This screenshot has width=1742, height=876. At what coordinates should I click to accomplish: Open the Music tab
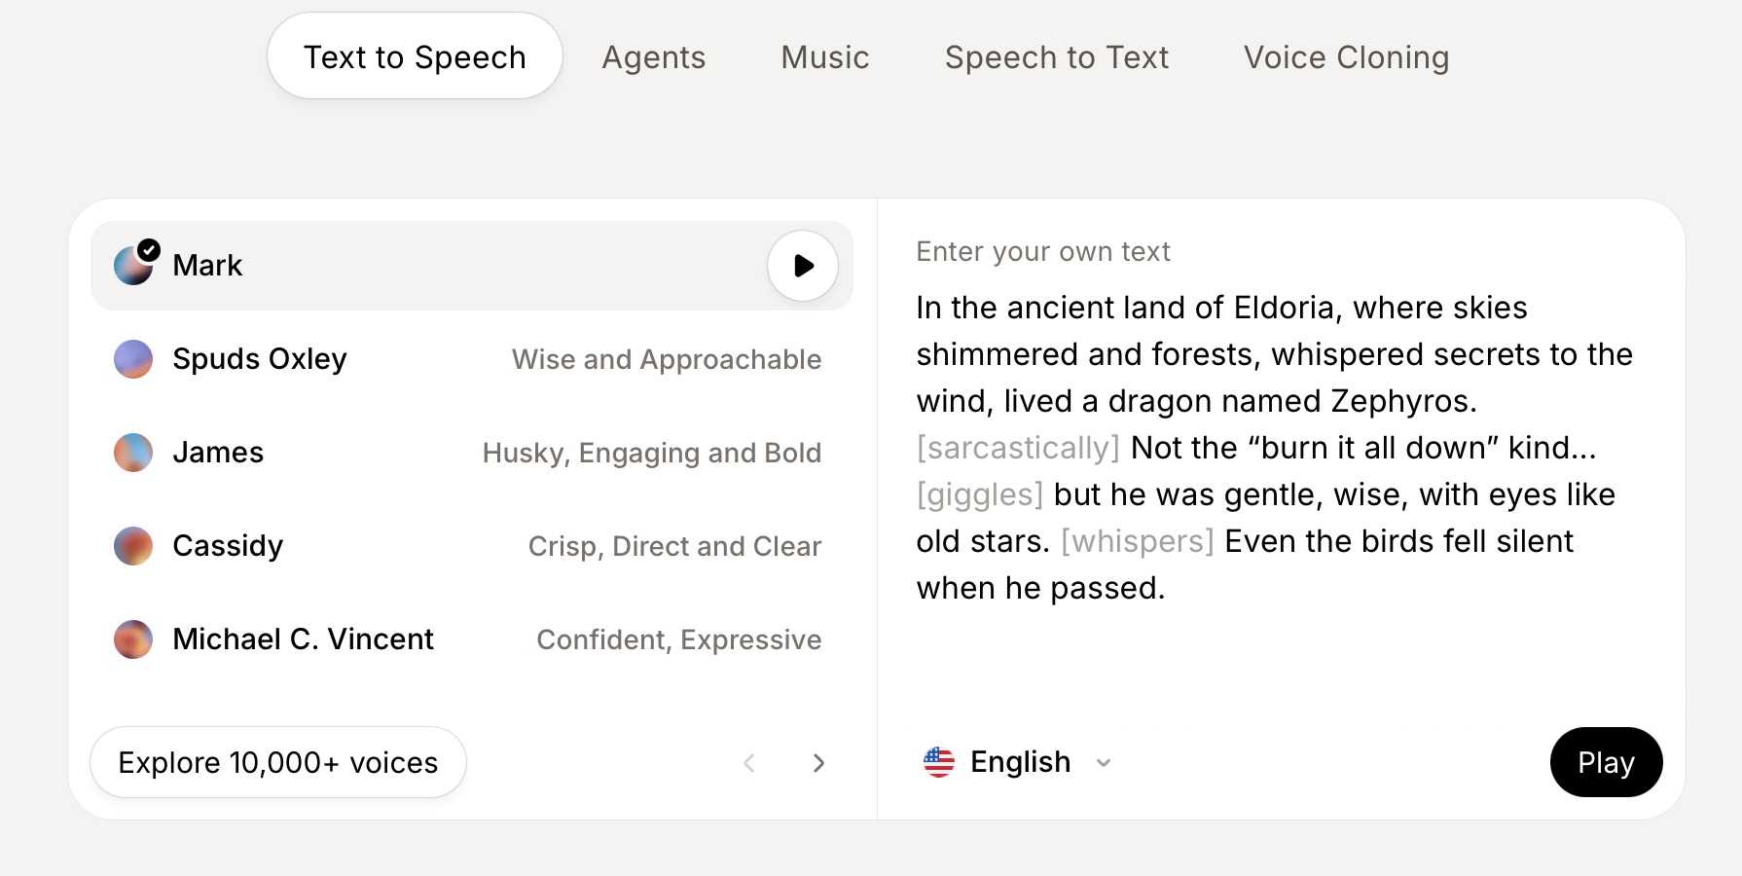click(x=825, y=57)
